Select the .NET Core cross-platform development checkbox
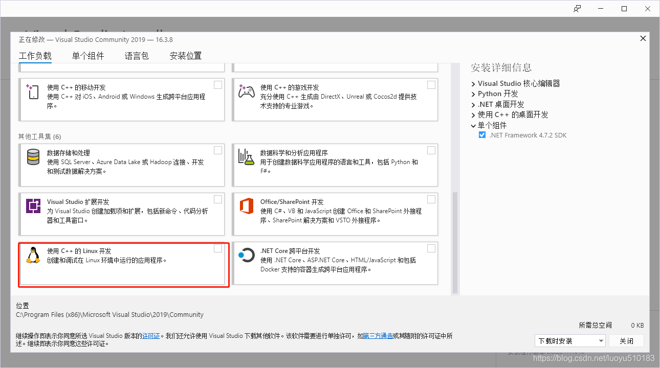Image resolution: width=660 pixels, height=368 pixels. (431, 248)
